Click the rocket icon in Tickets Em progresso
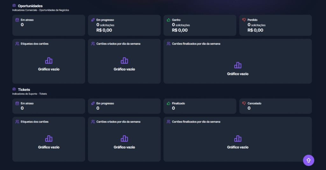 pyautogui.click(x=93, y=103)
